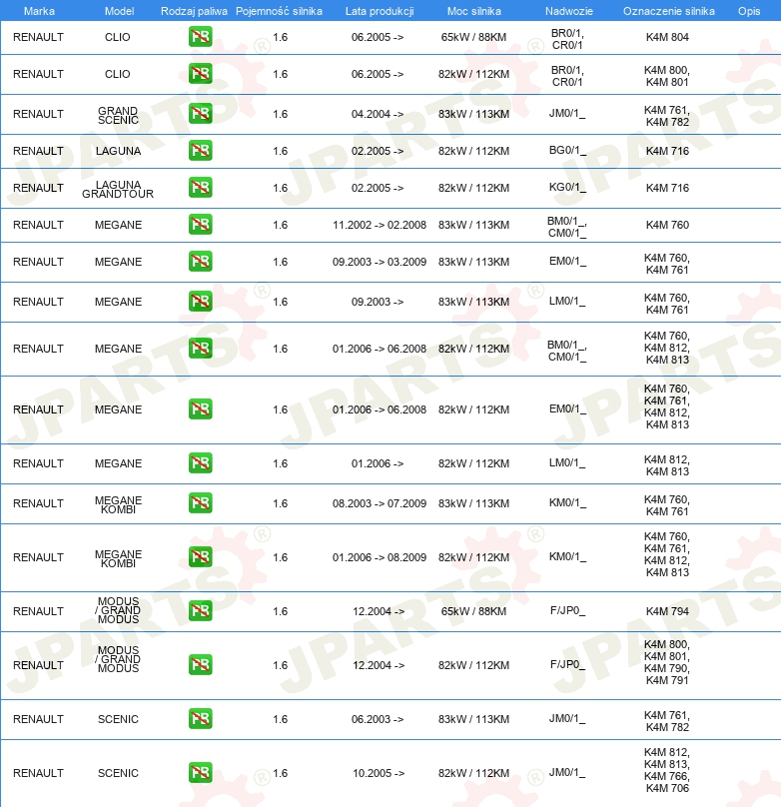Click the Opis column header
Image resolution: width=781 pixels, height=807 pixels.
click(x=749, y=11)
